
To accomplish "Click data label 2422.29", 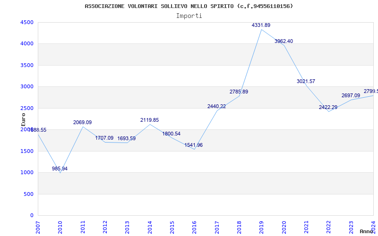I will tap(328, 107).
